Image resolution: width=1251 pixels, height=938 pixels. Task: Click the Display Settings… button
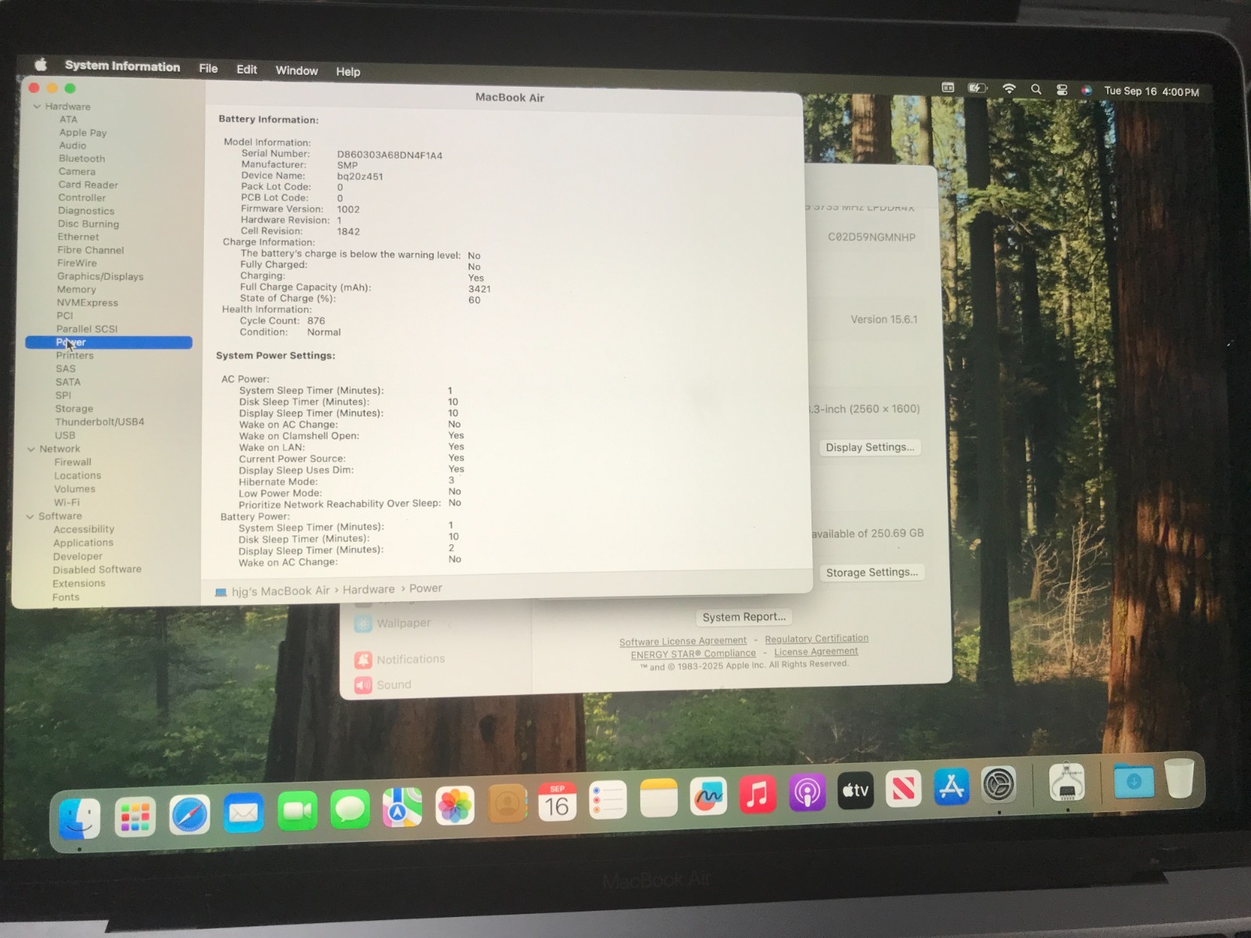pyautogui.click(x=869, y=447)
